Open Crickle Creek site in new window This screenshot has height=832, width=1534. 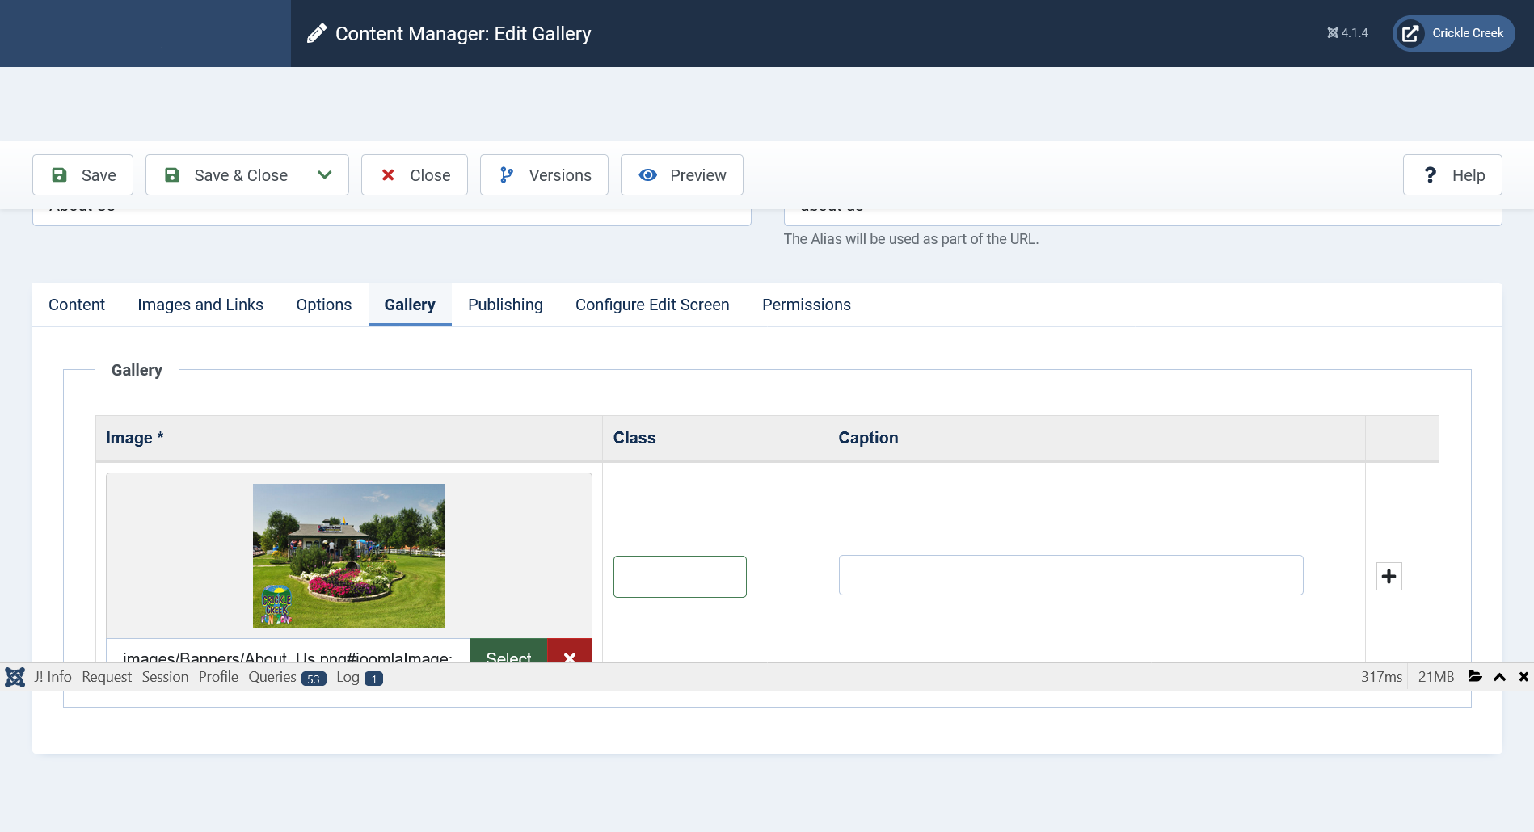[x=1453, y=33]
